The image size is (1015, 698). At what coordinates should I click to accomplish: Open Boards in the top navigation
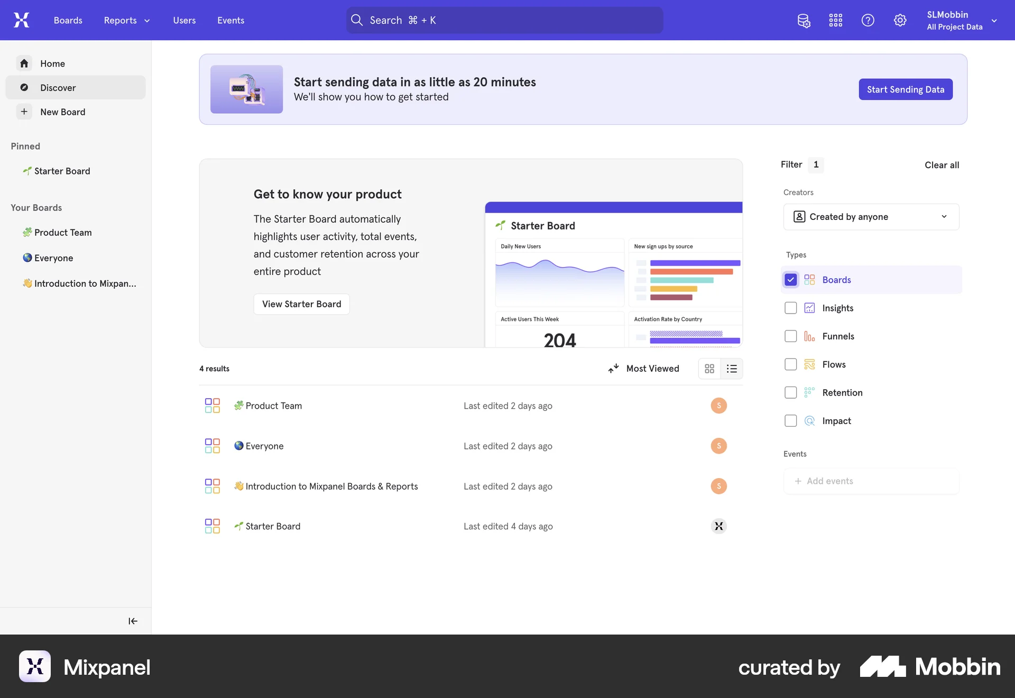click(68, 20)
